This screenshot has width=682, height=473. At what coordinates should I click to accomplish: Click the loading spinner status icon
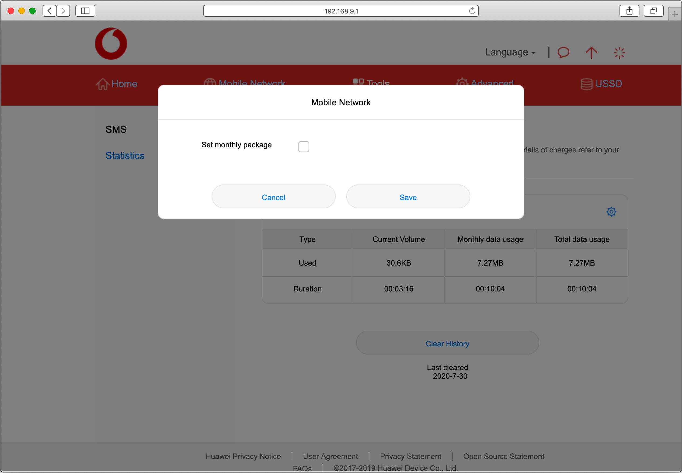pyautogui.click(x=619, y=53)
